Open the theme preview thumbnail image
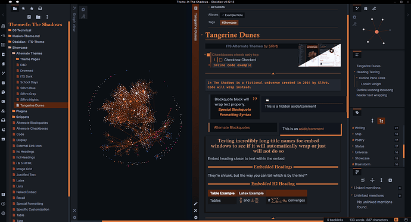Screen dimensions: 411x222 319,55
